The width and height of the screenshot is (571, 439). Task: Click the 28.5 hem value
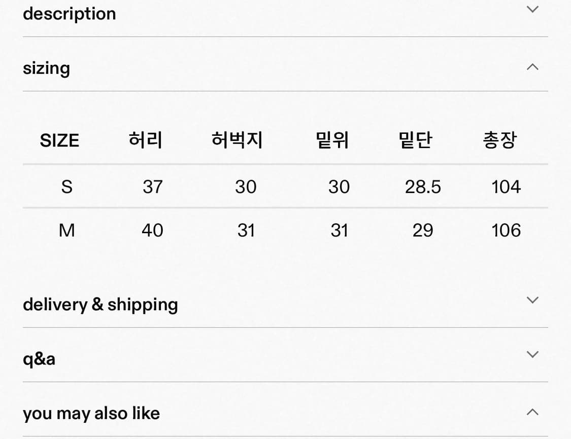point(423,187)
